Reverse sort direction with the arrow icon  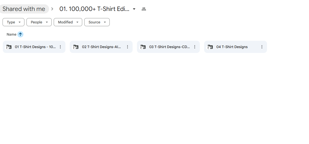[x=20, y=34]
